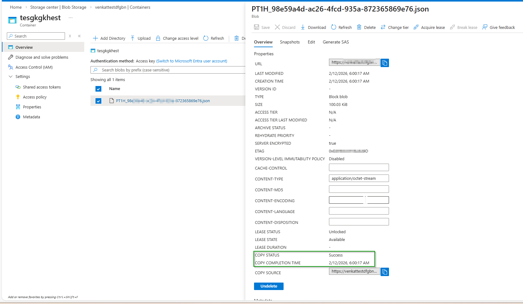Image resolution: width=523 pixels, height=304 pixels.
Task: Click the sidebar Search field
Action: point(36,36)
